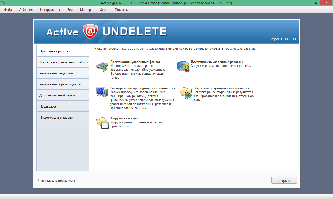Screen dimensions: 333x199
Task: Open the "Расширенный проводник восстановления" computer icon
Action: (x=102, y=92)
